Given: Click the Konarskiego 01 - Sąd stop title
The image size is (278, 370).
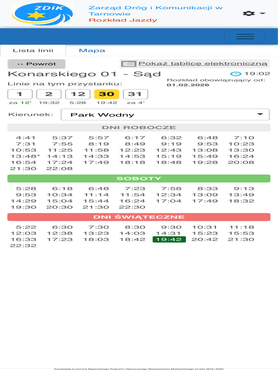Looking at the screenshot, I should tap(84, 74).
